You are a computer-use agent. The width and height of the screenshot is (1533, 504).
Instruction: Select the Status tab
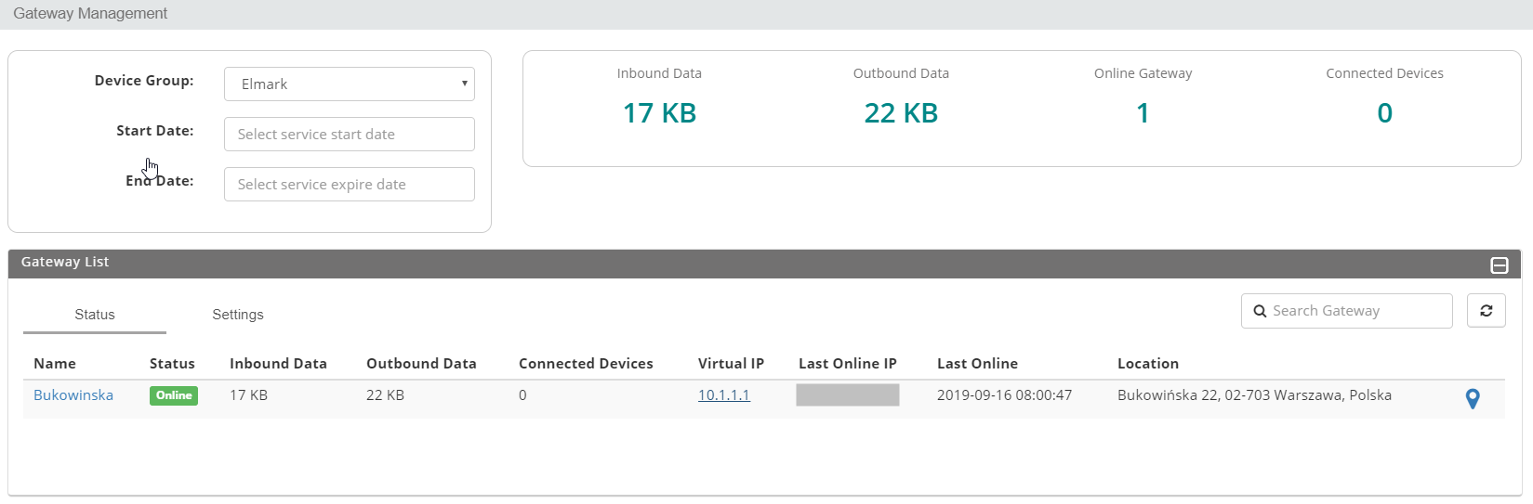coord(95,315)
